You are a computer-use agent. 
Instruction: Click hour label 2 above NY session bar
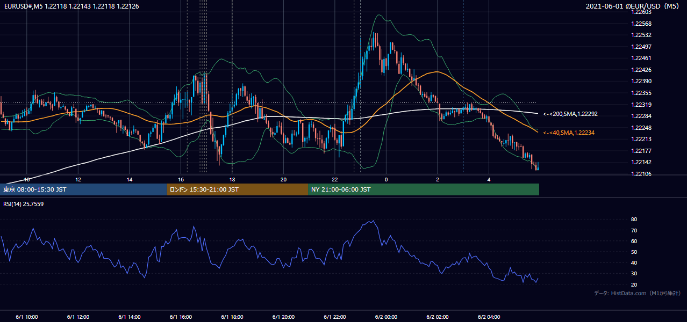point(438,179)
